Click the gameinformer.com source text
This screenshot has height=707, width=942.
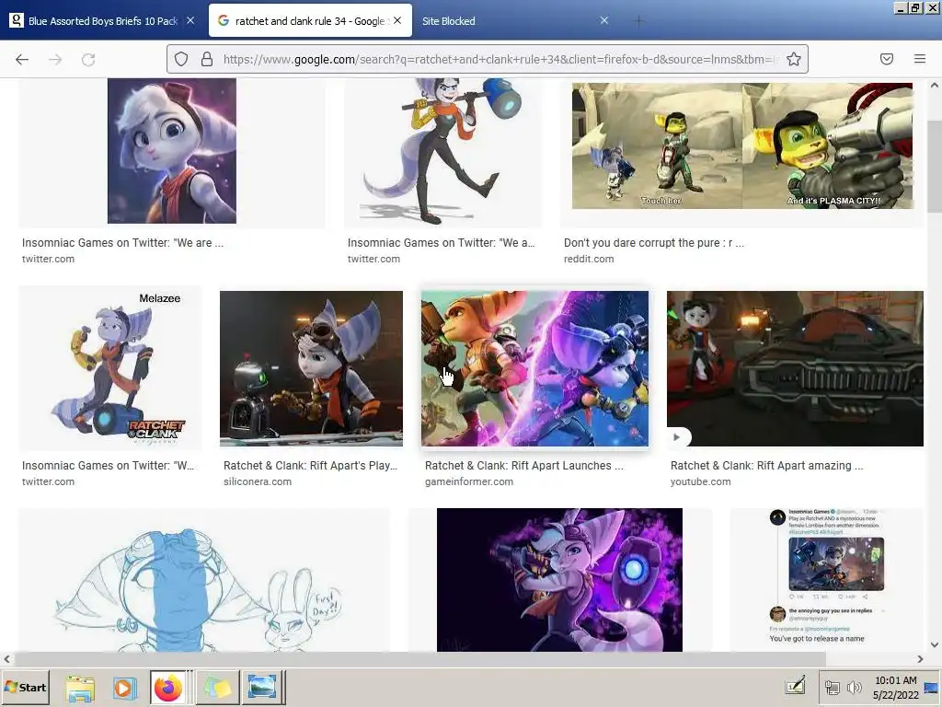(x=469, y=481)
